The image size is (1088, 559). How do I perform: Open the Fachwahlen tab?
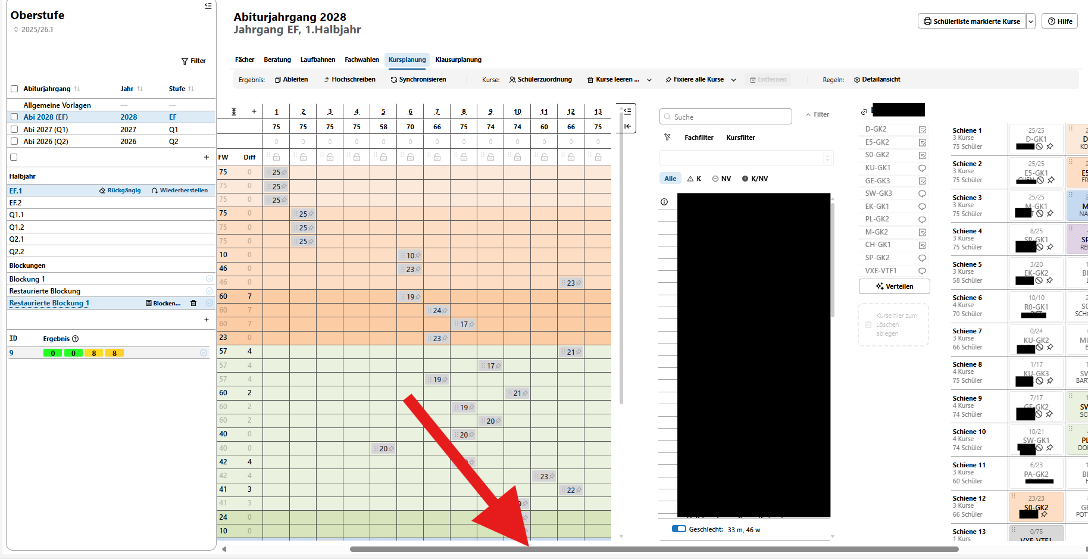point(361,60)
